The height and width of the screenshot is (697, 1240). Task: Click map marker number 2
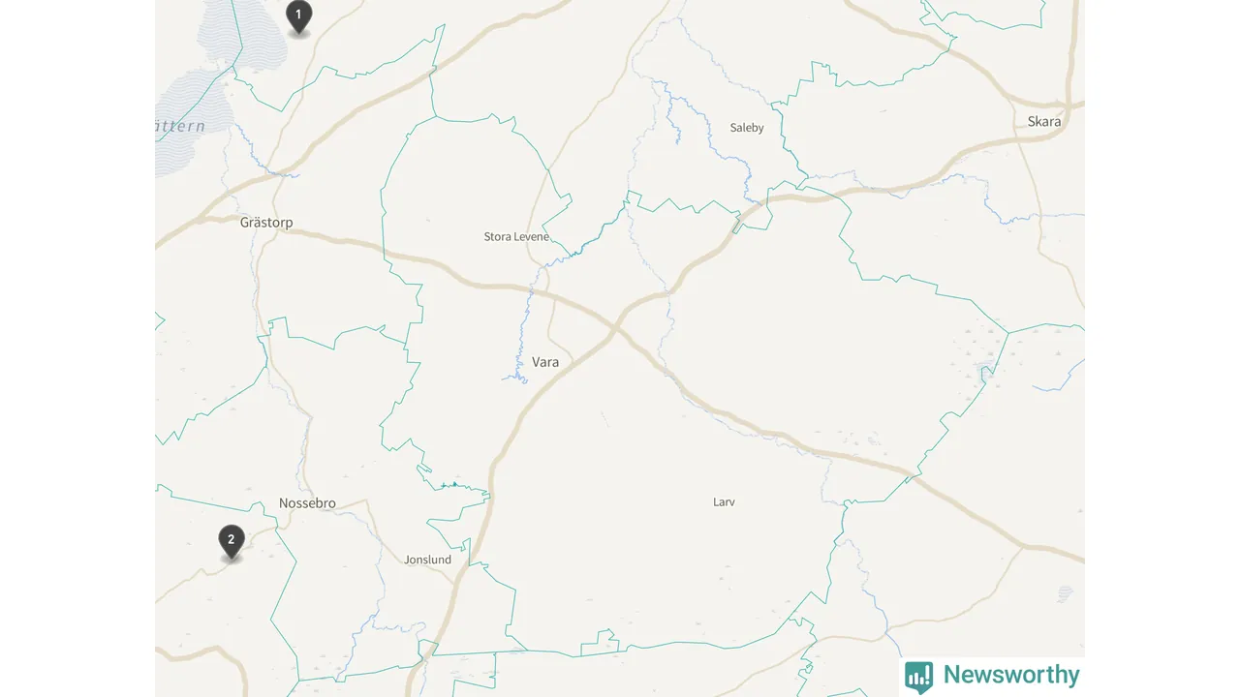click(x=231, y=541)
